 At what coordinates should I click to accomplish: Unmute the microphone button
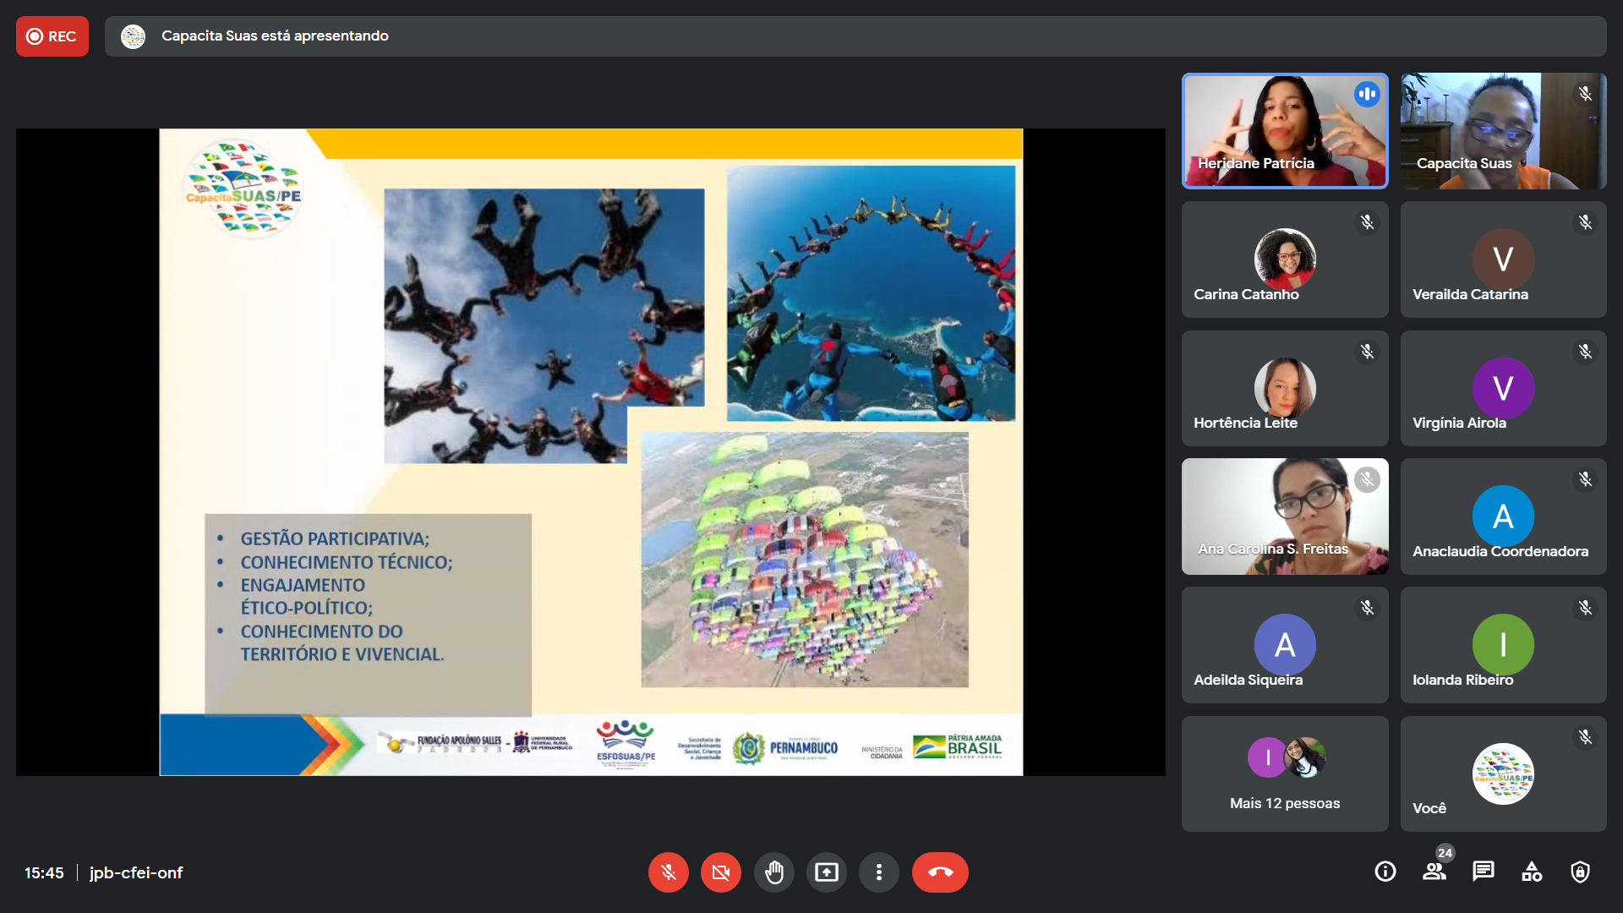pos(668,872)
